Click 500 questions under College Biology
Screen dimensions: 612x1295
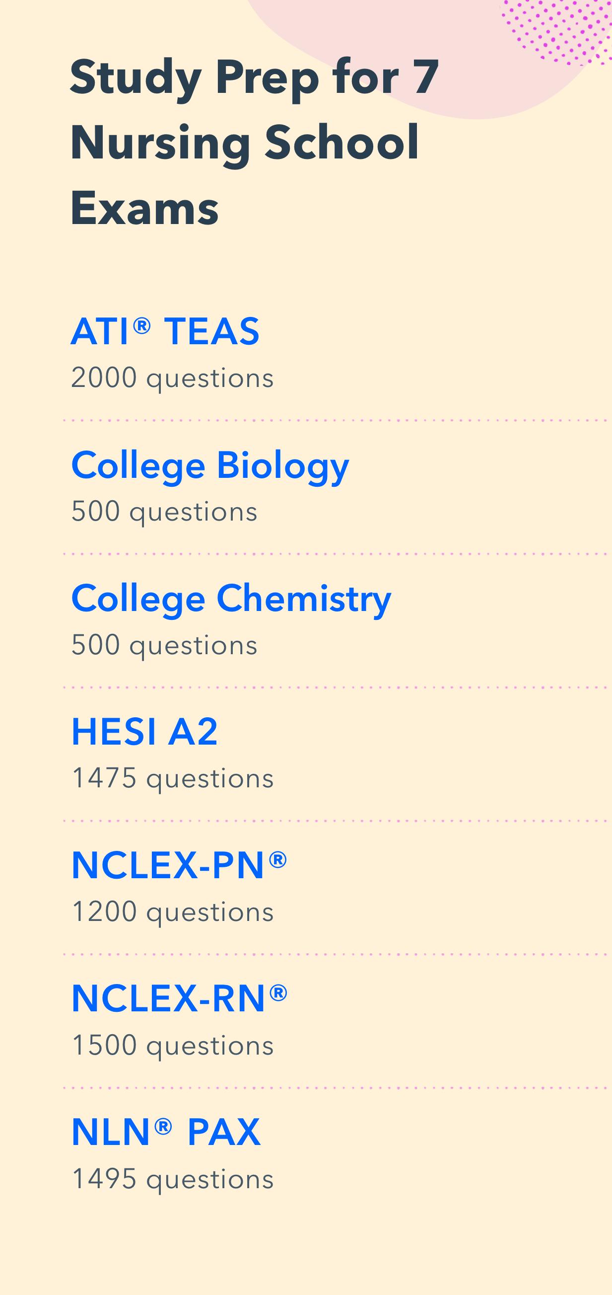pyautogui.click(x=164, y=512)
